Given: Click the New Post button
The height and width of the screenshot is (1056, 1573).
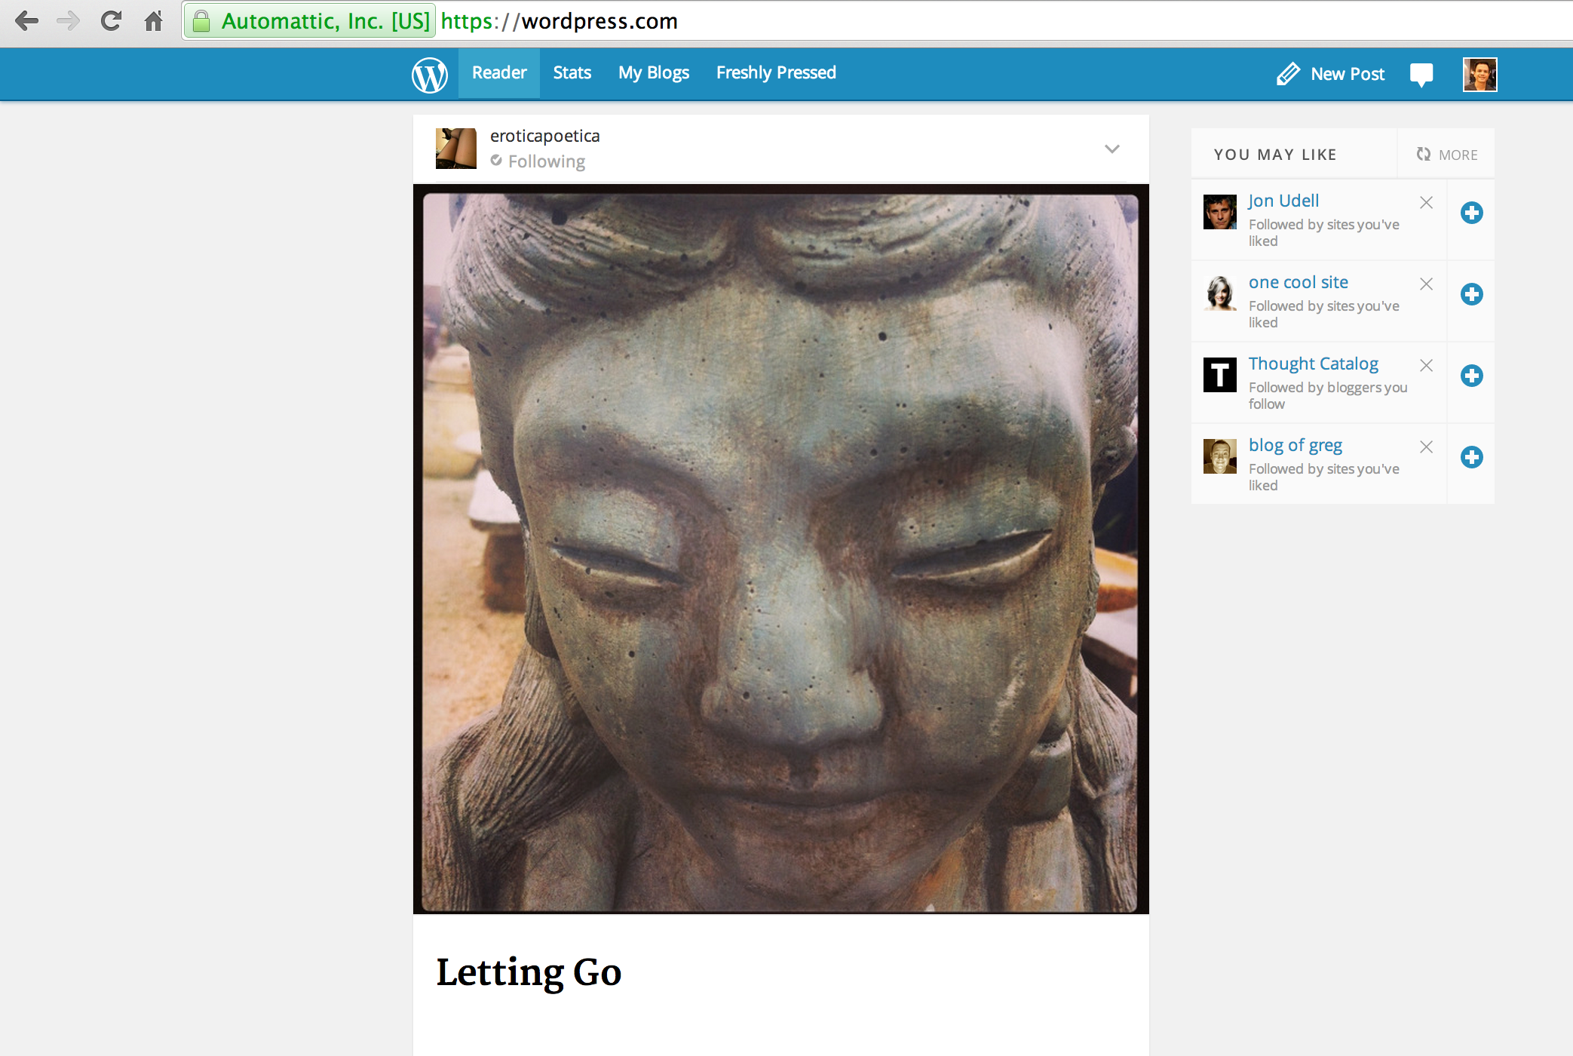Looking at the screenshot, I should coord(1331,74).
